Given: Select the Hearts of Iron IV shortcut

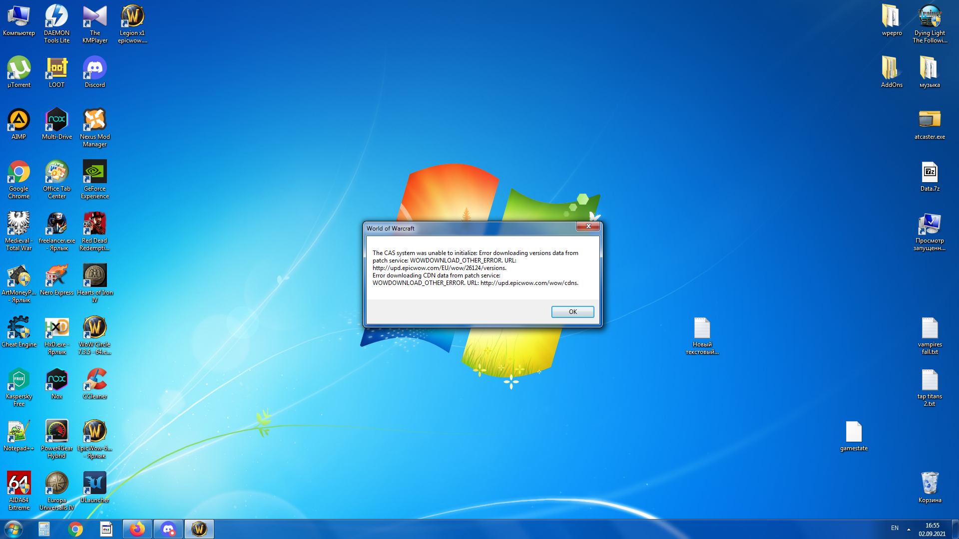Looking at the screenshot, I should click(95, 283).
